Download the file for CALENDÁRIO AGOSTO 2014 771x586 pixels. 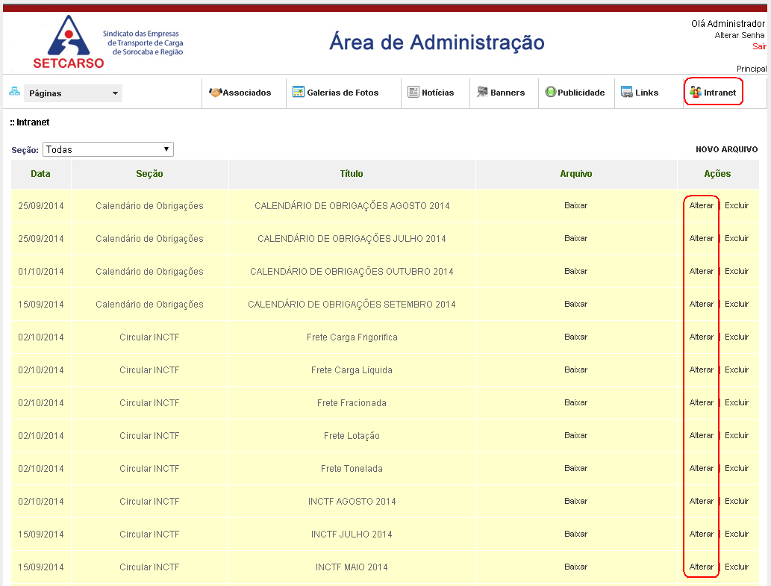pyautogui.click(x=575, y=205)
